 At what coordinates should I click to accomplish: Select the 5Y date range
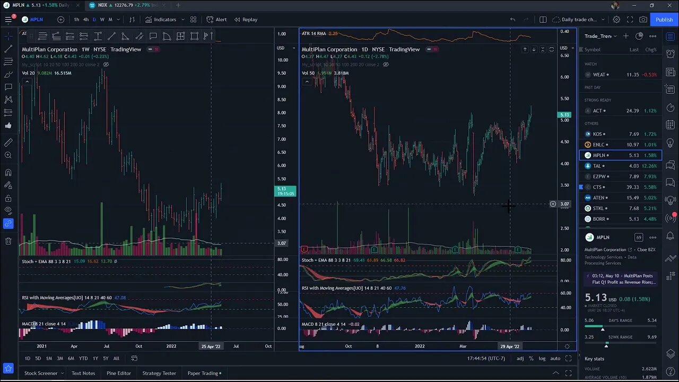point(106,359)
